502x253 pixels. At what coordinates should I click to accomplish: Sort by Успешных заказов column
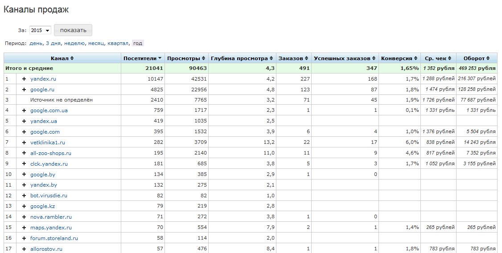point(345,58)
